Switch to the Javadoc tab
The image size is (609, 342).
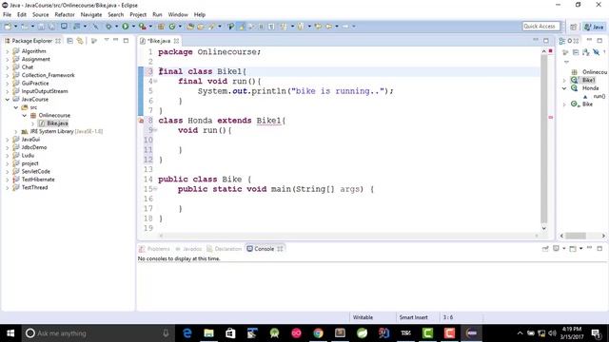click(x=188, y=249)
